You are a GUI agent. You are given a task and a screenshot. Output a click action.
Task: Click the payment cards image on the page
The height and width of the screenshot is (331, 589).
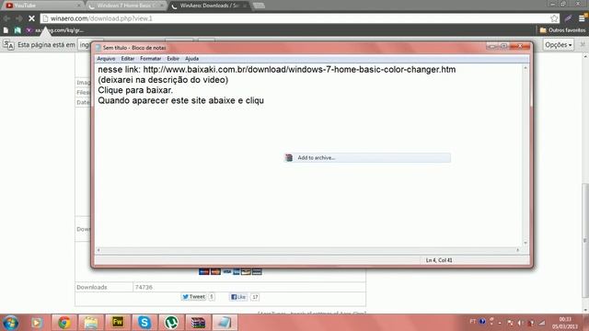[230, 272]
